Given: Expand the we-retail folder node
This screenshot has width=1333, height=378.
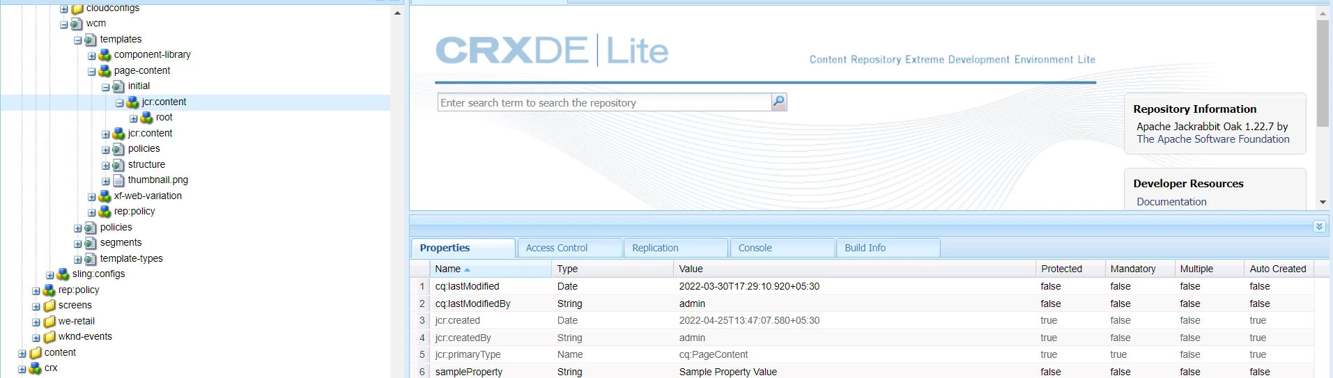Looking at the screenshot, I should [x=36, y=322].
